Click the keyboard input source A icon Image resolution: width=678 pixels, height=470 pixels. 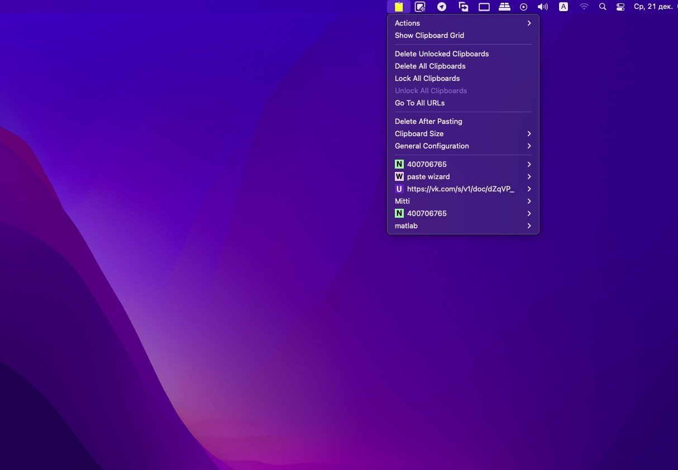564,7
